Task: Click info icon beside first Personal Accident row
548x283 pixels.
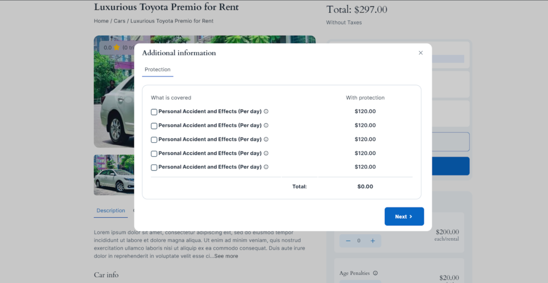Action: (x=266, y=111)
